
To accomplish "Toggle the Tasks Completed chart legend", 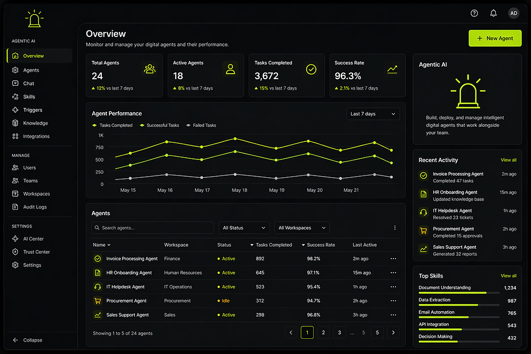I will click(x=113, y=125).
